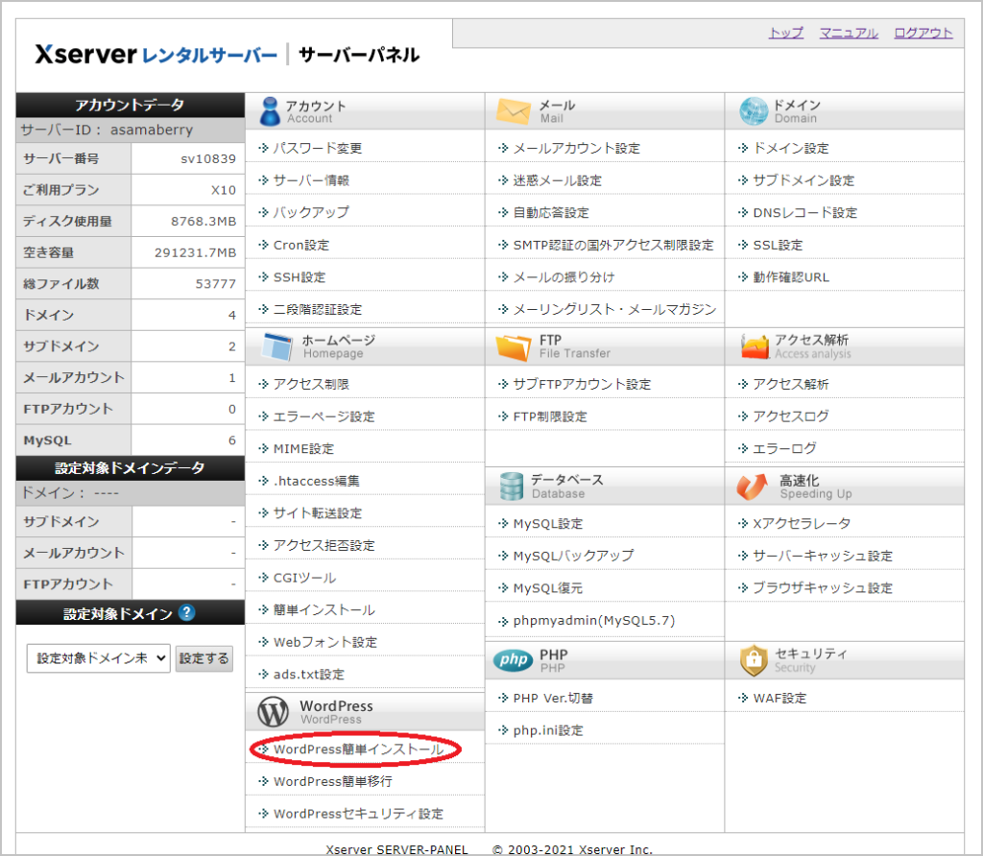Open 自動応答設定
The height and width of the screenshot is (856, 983).
pyautogui.click(x=551, y=212)
